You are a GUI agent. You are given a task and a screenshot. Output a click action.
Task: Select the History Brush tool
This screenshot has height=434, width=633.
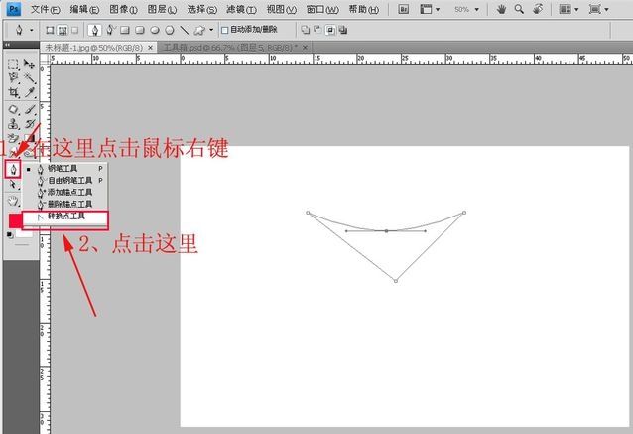pos(29,124)
